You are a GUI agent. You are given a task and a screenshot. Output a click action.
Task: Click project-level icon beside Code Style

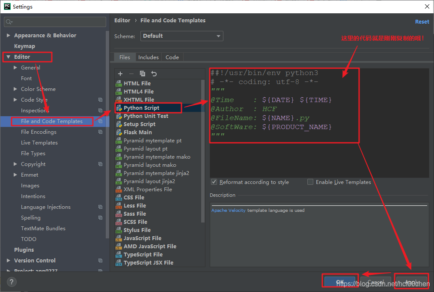(x=100, y=100)
